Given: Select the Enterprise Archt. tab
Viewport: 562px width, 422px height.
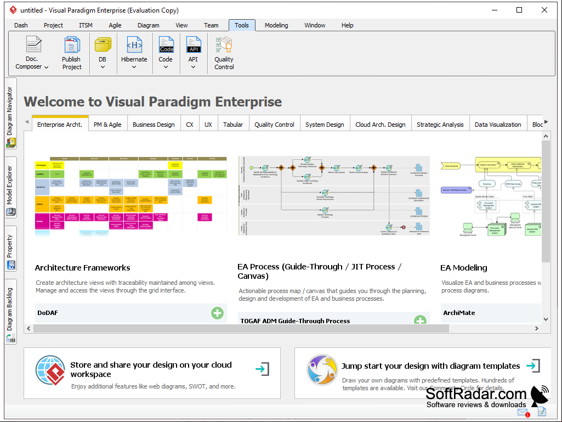Looking at the screenshot, I should (60, 124).
